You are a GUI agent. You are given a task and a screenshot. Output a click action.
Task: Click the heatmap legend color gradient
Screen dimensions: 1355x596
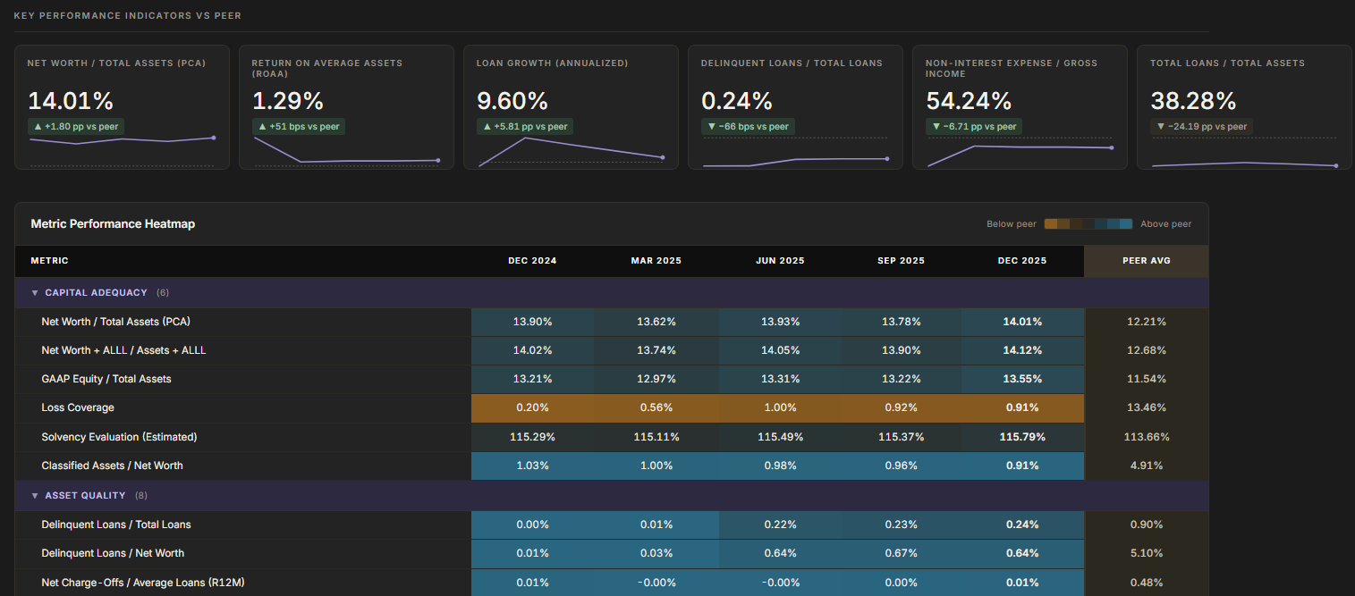tap(1088, 224)
